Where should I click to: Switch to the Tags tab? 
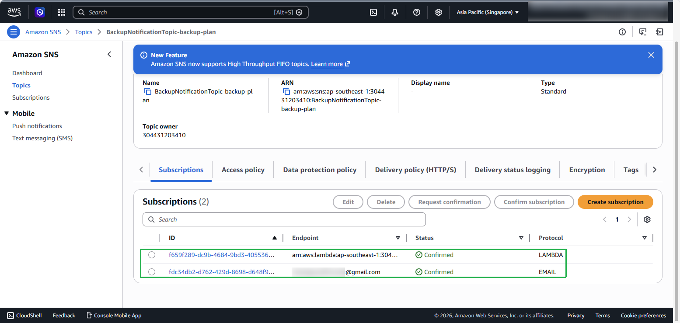coord(631,170)
